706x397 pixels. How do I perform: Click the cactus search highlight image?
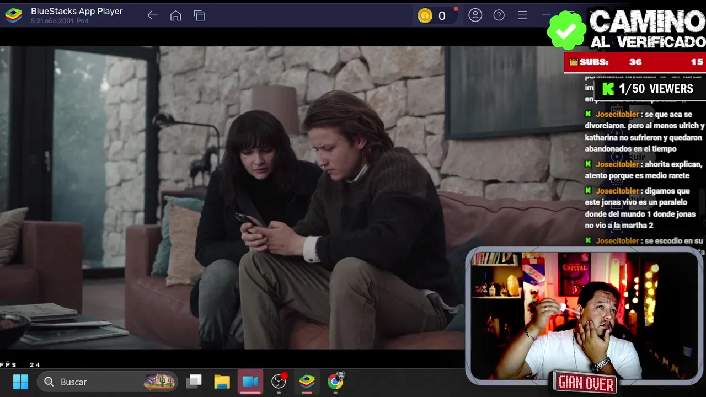[159, 381]
